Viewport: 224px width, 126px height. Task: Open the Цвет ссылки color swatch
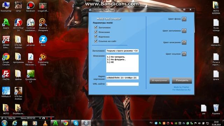click(x=184, y=54)
